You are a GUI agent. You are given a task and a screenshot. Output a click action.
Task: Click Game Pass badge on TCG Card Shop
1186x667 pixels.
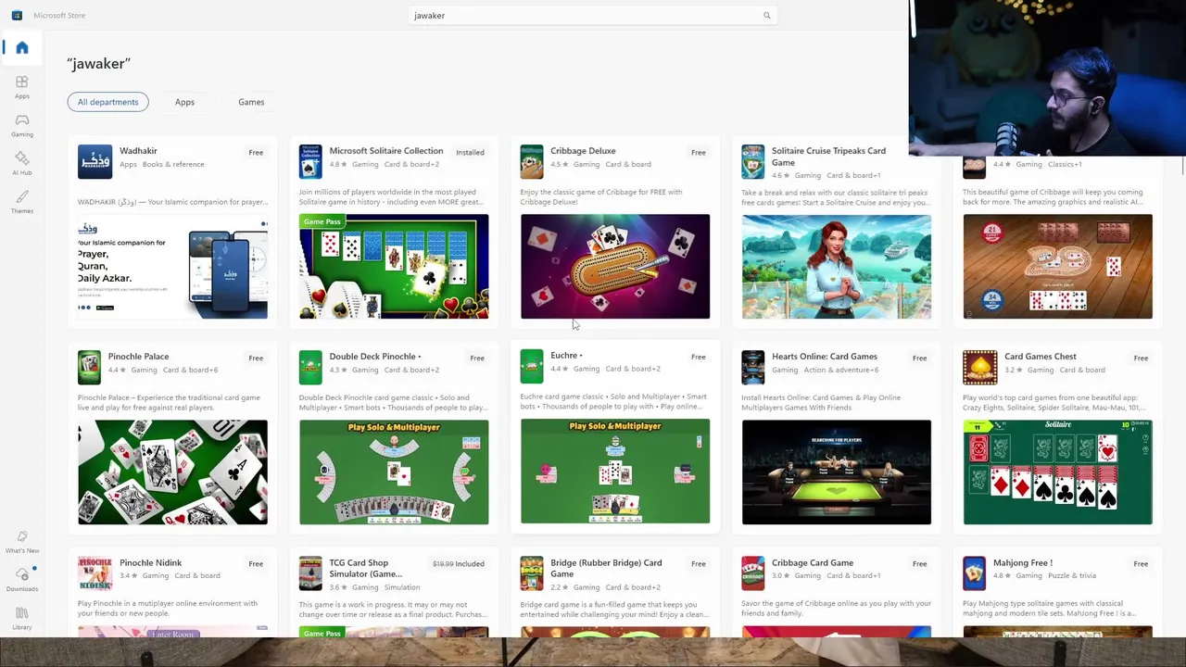point(322,633)
